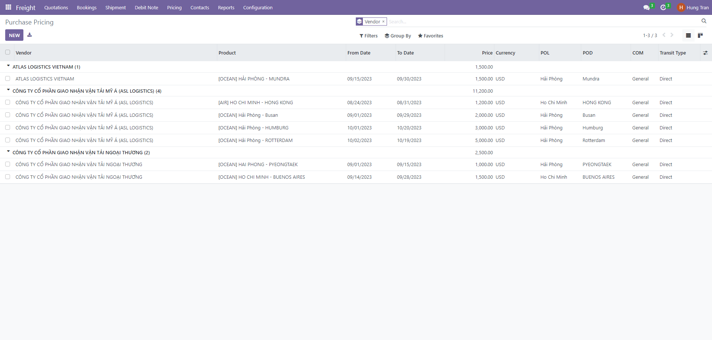Open the Group By dropdown
The image size is (712, 340).
[398, 36]
